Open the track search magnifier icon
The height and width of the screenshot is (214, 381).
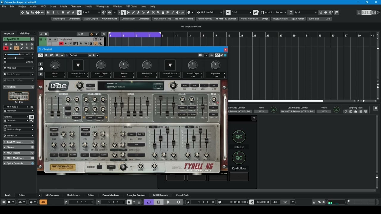(103, 34)
